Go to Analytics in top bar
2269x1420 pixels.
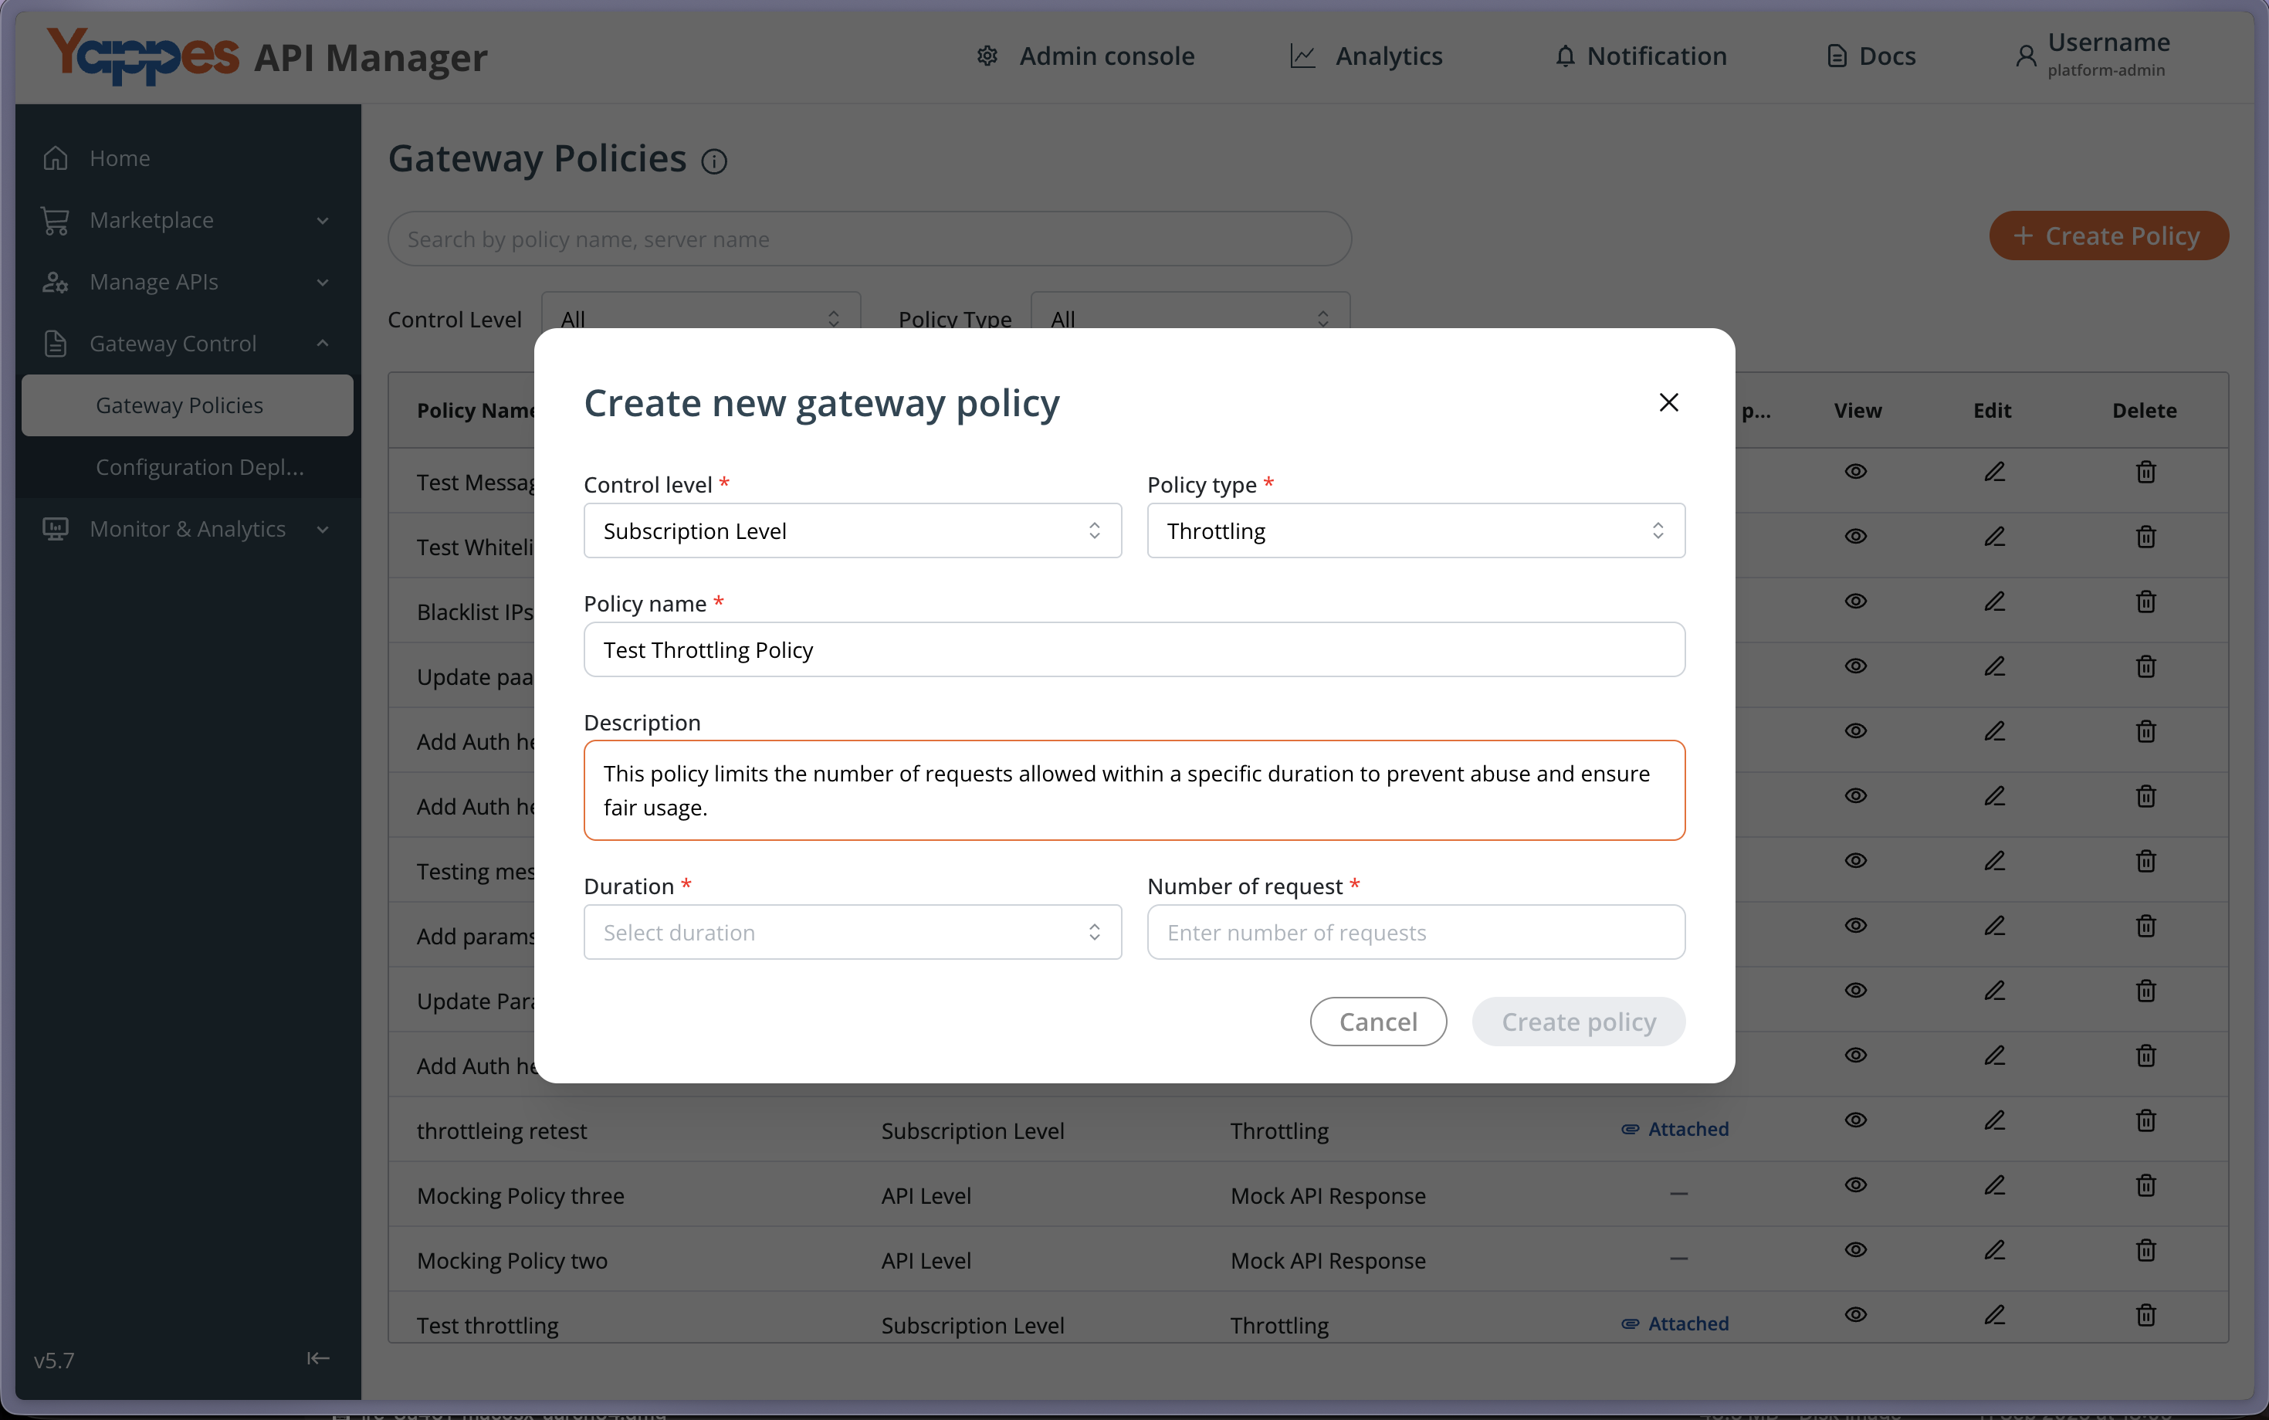click(x=1366, y=56)
